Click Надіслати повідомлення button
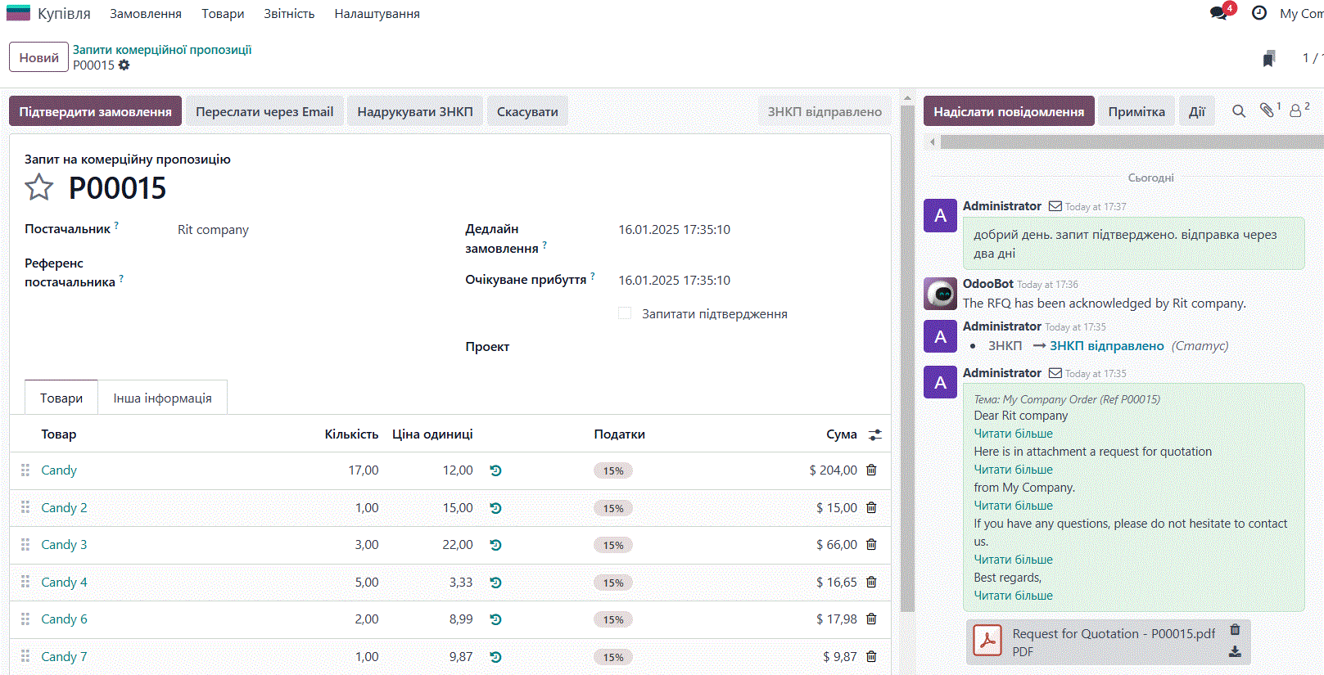Screen dimensions: 1324x675 (x=1009, y=111)
